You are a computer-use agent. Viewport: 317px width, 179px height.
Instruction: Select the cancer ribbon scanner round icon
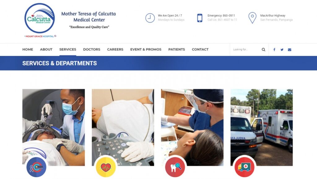click(37, 167)
